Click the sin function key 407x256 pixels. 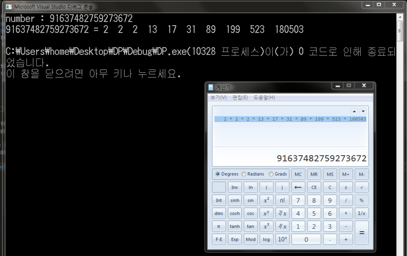click(x=251, y=201)
